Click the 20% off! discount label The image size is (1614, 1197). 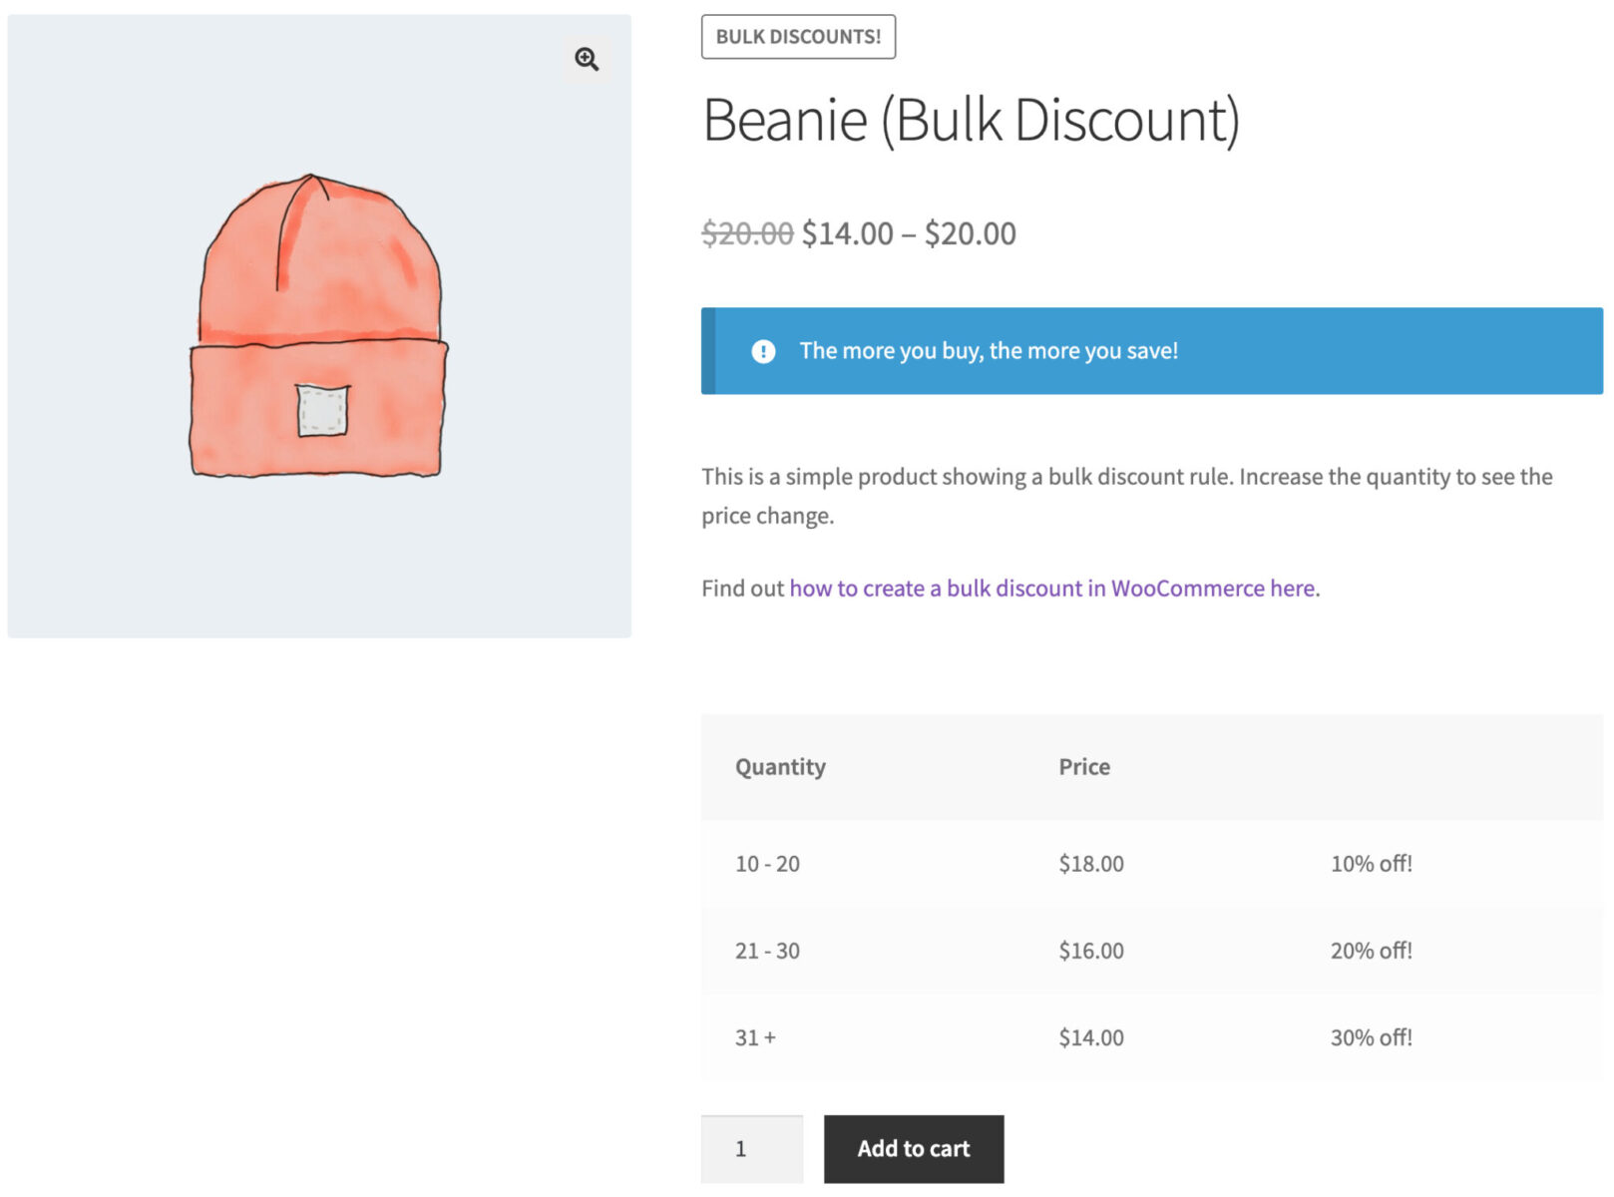[x=1371, y=951]
